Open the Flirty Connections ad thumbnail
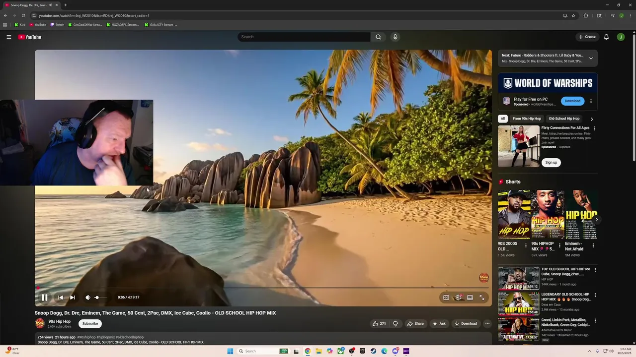Image resolution: width=636 pixels, height=357 pixels. pyautogui.click(x=519, y=146)
